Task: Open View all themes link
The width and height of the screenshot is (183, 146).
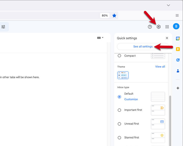Action: [160, 66]
